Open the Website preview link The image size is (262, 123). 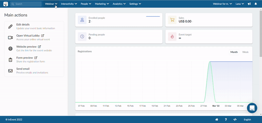(27, 47)
